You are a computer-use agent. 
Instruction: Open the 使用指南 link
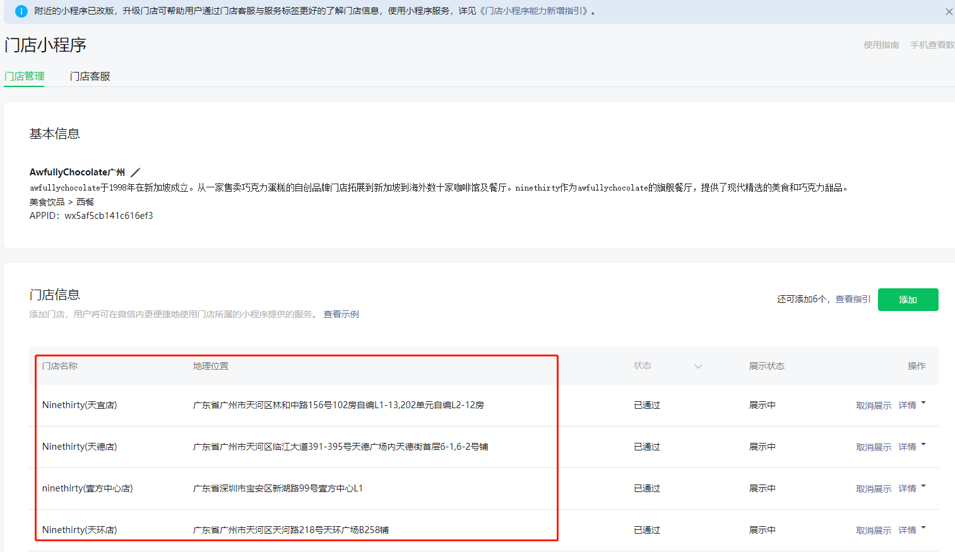(x=881, y=45)
